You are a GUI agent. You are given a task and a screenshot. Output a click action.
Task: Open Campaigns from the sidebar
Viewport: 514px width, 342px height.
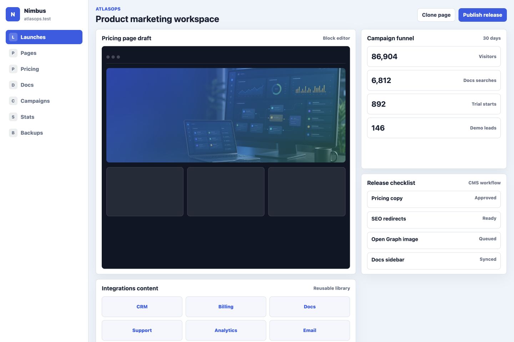[x=44, y=101]
